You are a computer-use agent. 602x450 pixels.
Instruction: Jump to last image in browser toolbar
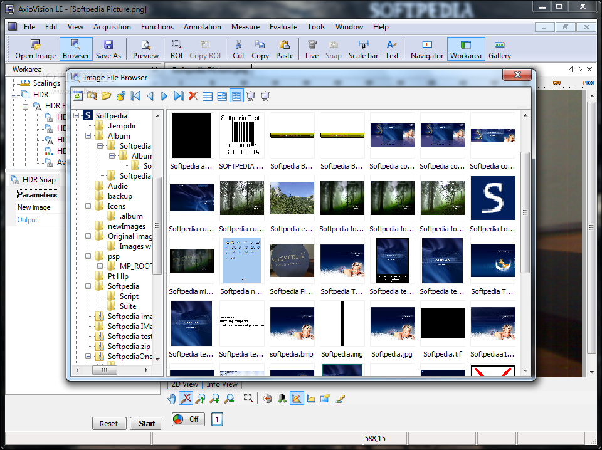(x=179, y=96)
